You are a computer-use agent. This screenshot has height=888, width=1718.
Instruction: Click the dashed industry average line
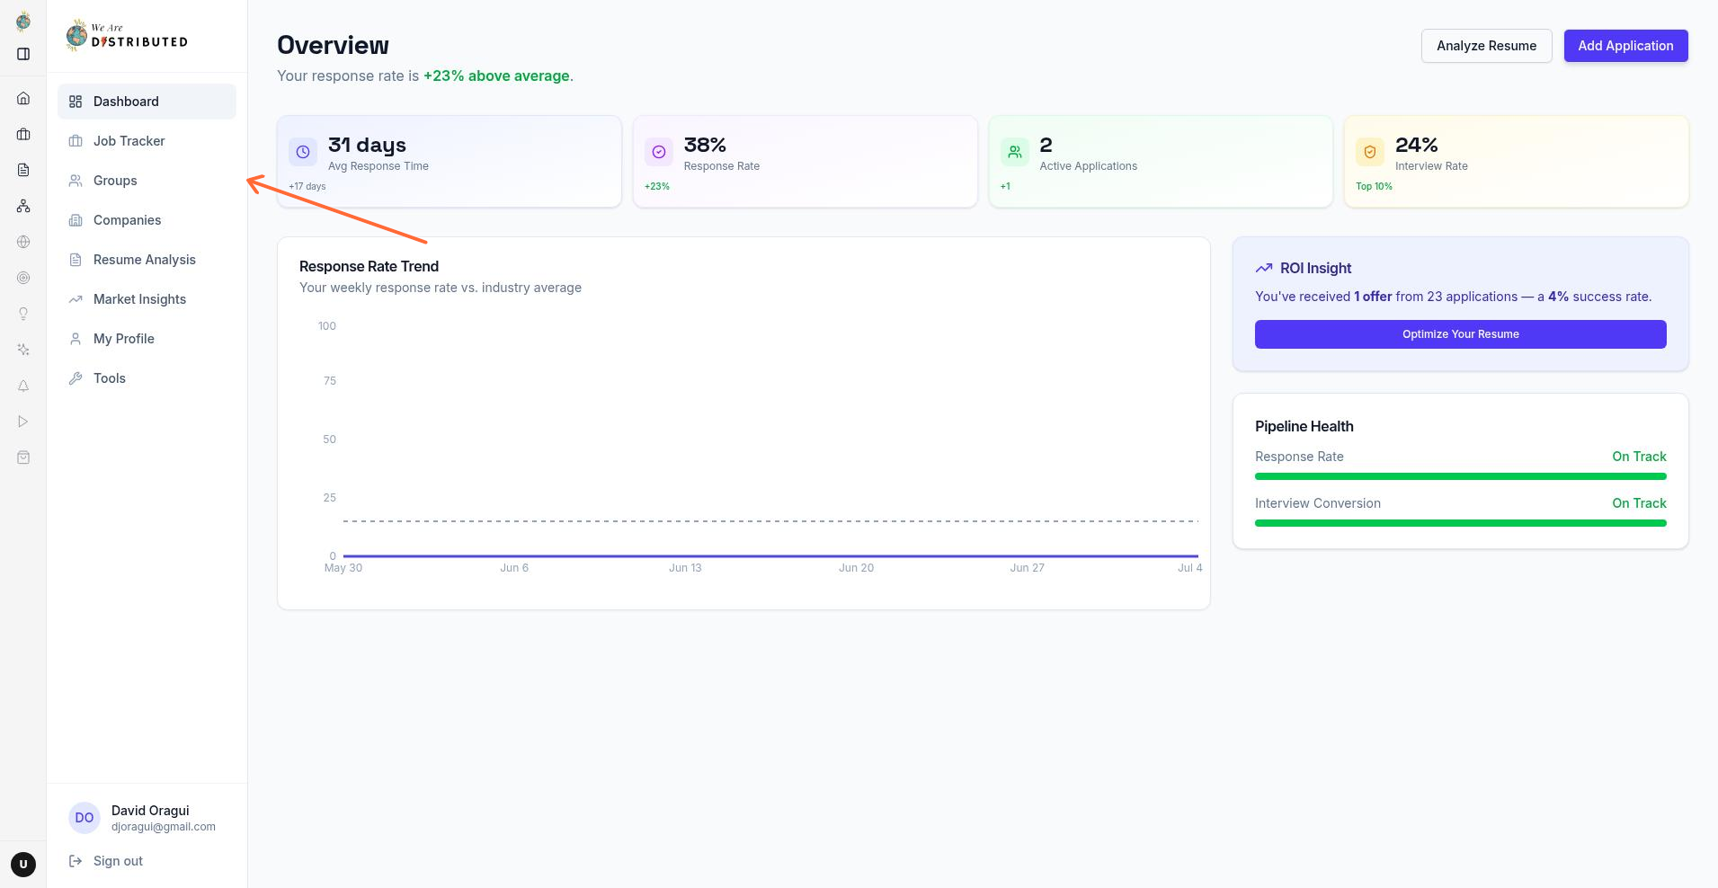click(x=770, y=520)
